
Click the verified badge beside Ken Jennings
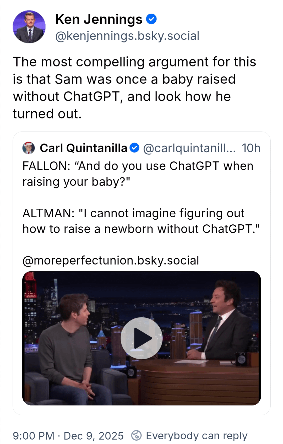point(151,19)
